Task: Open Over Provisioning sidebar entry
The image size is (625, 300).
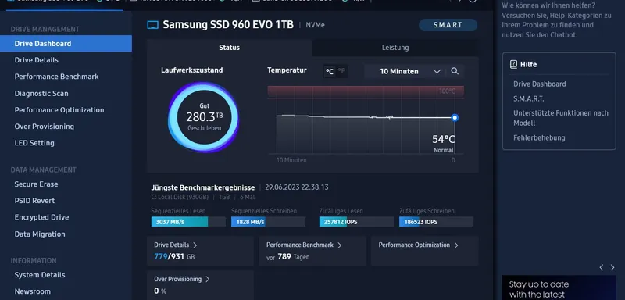Action: (45, 127)
